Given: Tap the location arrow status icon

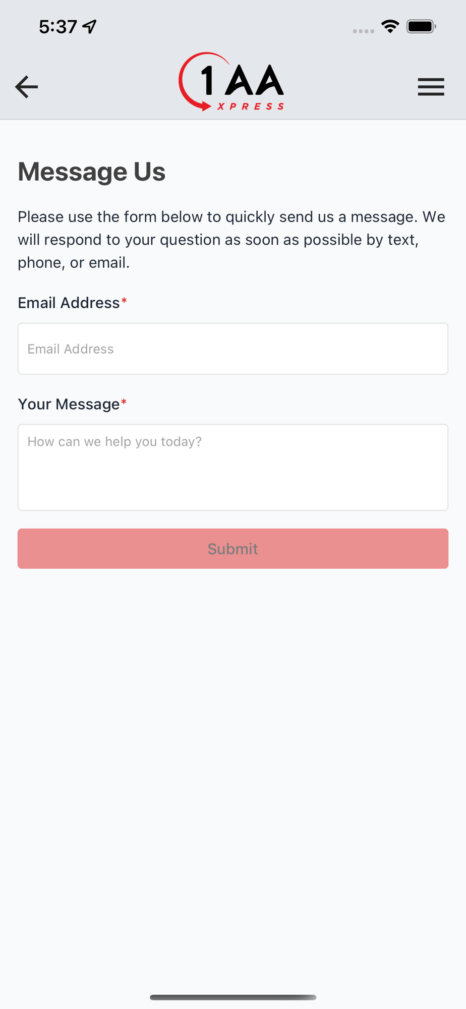Looking at the screenshot, I should (x=90, y=26).
